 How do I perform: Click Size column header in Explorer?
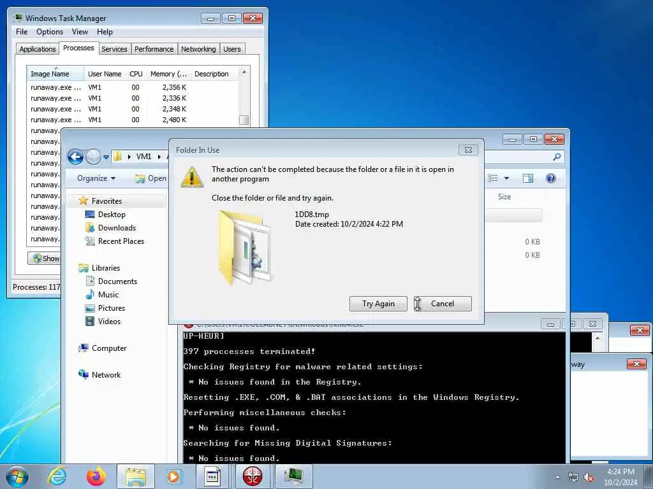click(504, 197)
